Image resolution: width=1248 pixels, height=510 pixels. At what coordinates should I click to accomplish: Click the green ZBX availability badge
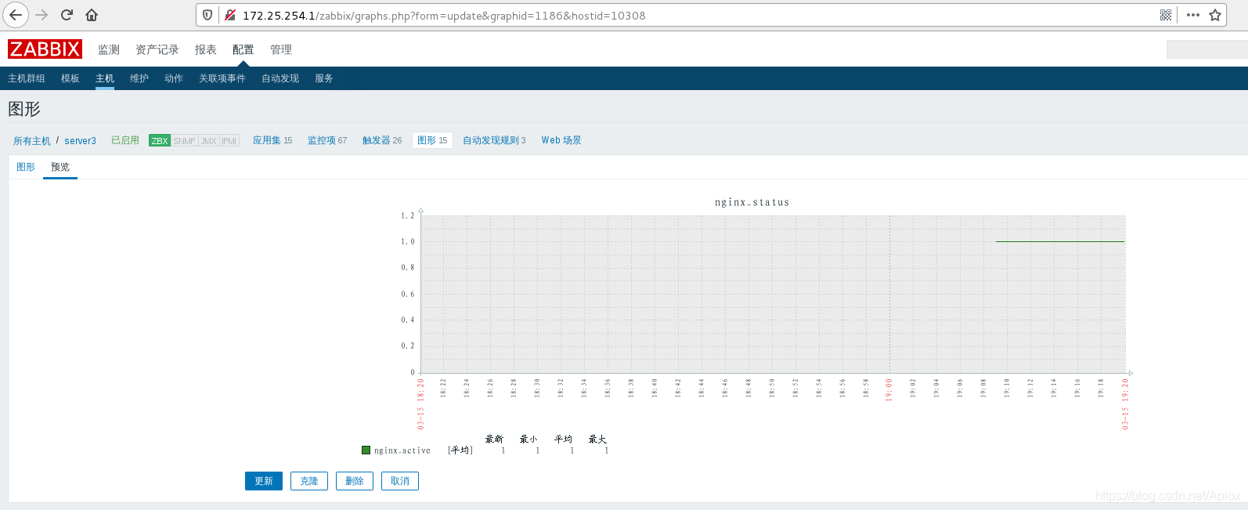[x=160, y=141]
